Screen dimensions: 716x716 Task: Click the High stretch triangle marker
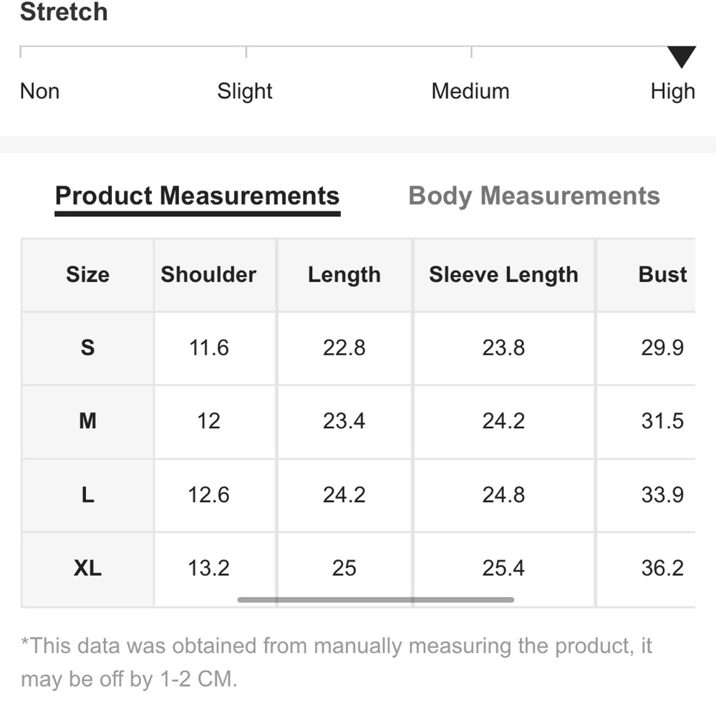(682, 57)
